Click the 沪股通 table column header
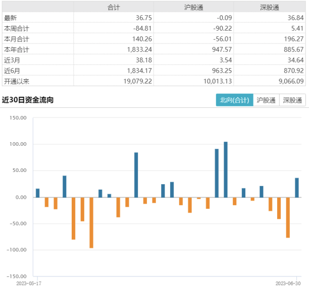The image size is (309, 288). pos(193,7)
